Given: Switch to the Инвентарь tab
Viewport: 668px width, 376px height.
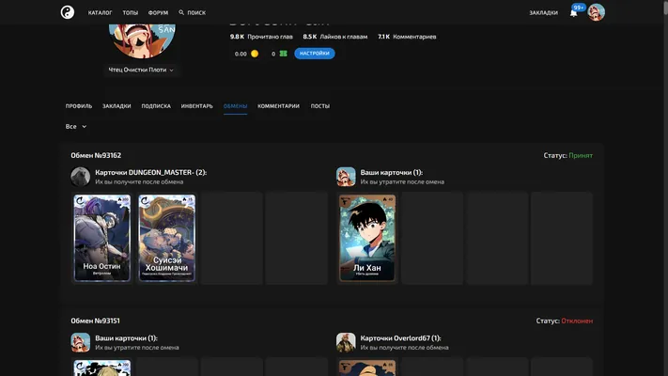Looking at the screenshot, I should tap(196, 106).
